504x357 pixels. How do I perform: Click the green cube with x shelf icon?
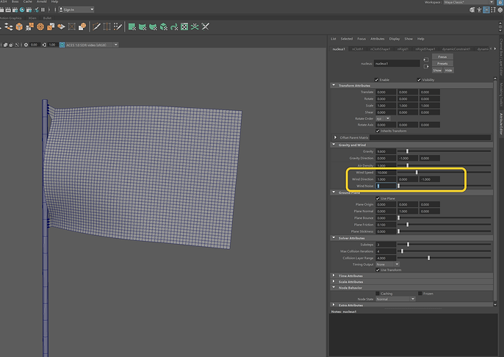click(164, 27)
